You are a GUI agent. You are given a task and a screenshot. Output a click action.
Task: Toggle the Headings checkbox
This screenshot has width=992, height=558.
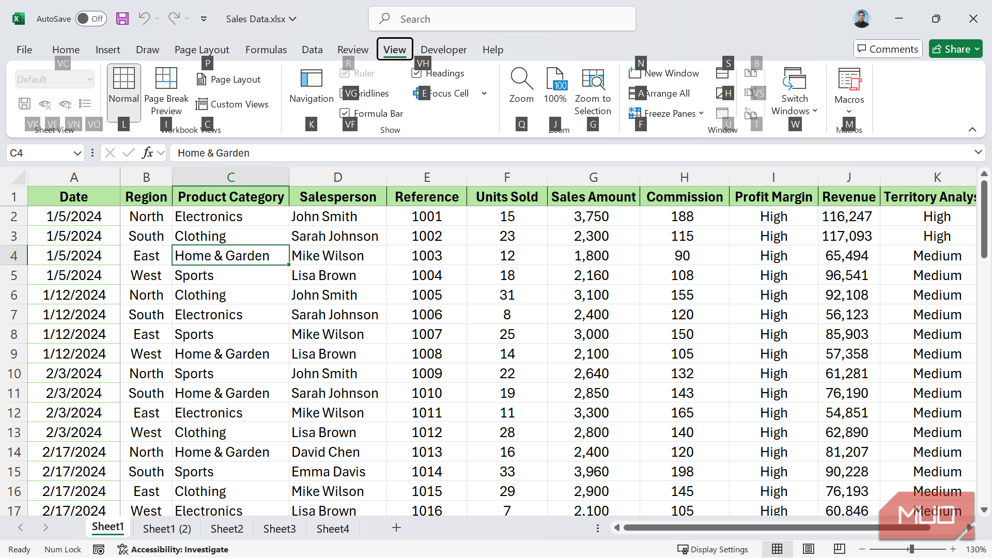[416, 73]
